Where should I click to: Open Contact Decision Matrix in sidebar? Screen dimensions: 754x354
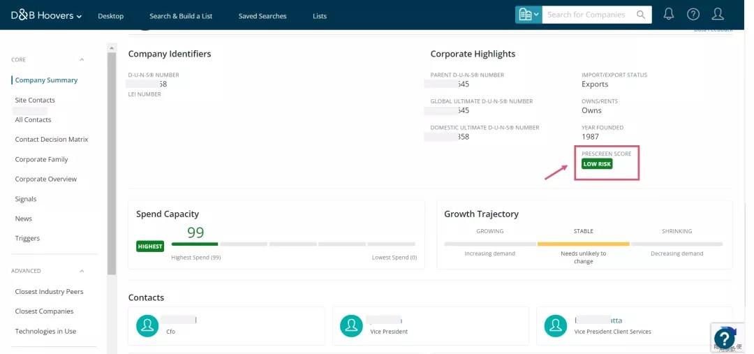click(x=52, y=140)
